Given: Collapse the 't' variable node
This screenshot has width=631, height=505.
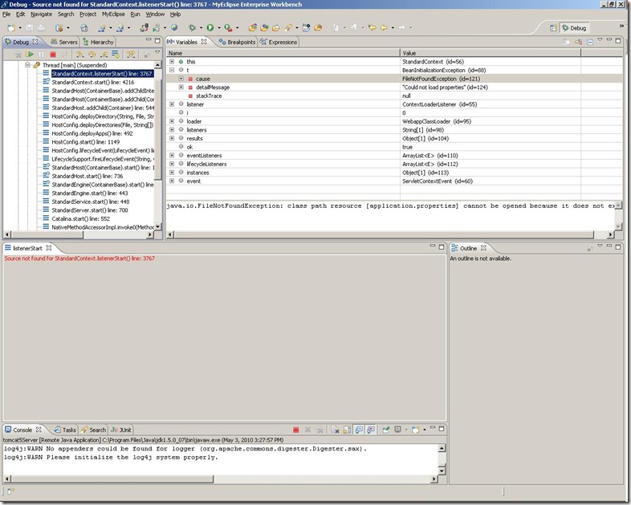Looking at the screenshot, I should (172, 70).
